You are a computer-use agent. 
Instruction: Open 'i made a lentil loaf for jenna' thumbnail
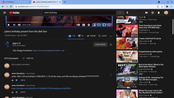click(x=127, y=43)
